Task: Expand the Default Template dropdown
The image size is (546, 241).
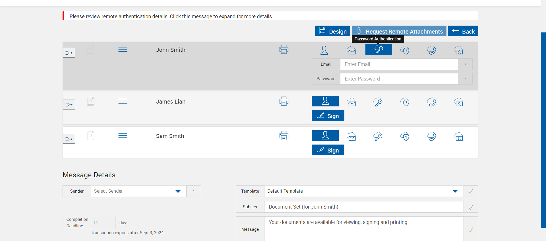Action: [364, 191]
